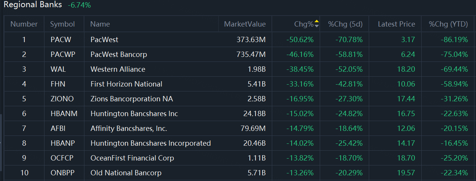Select the FHN symbol
This screenshot has width=476, height=181.
point(58,84)
